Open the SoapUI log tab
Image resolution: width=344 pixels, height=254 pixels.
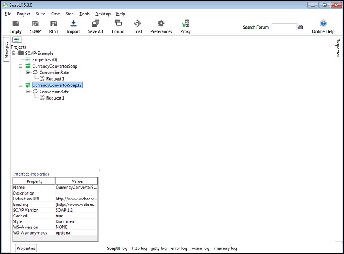tap(117, 248)
